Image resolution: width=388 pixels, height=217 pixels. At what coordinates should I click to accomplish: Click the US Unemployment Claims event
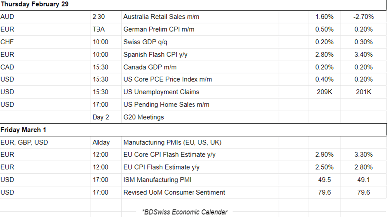[161, 92]
